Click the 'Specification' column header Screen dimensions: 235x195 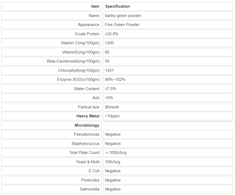[x=117, y=6]
